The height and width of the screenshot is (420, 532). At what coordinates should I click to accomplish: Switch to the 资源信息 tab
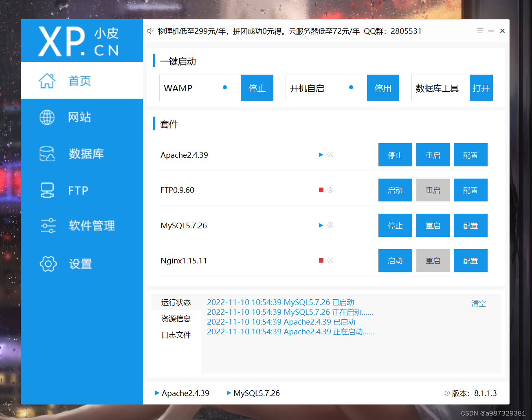click(176, 318)
